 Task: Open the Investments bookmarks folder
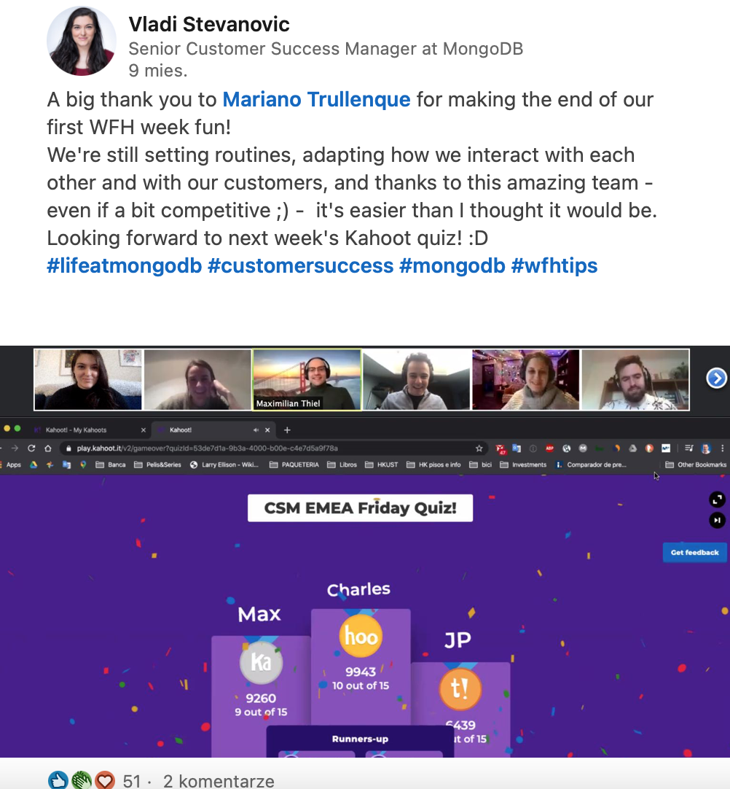click(523, 465)
